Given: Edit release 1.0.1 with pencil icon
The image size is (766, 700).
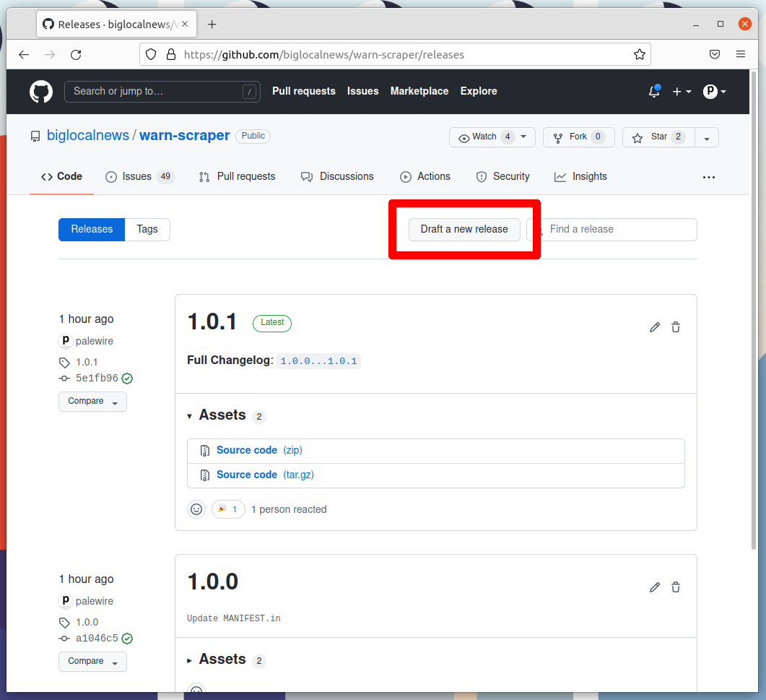Looking at the screenshot, I should pos(655,327).
